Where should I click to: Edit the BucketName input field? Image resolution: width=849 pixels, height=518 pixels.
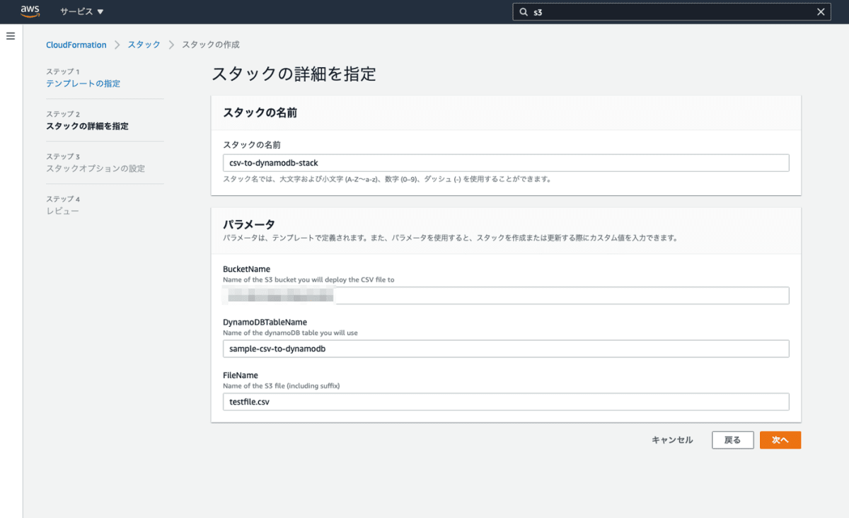coord(506,295)
